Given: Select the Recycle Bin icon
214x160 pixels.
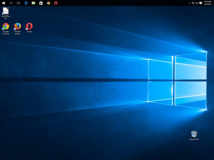Looking at the screenshot, I should click(194, 135).
